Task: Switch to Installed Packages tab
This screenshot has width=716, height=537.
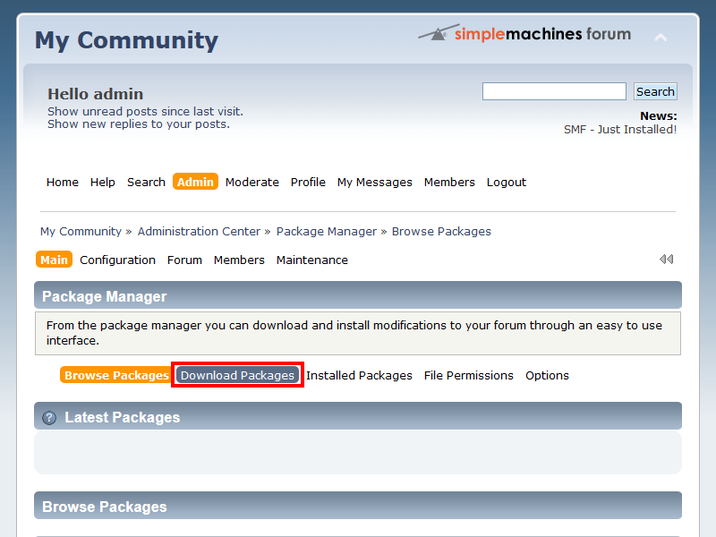Action: (x=359, y=376)
